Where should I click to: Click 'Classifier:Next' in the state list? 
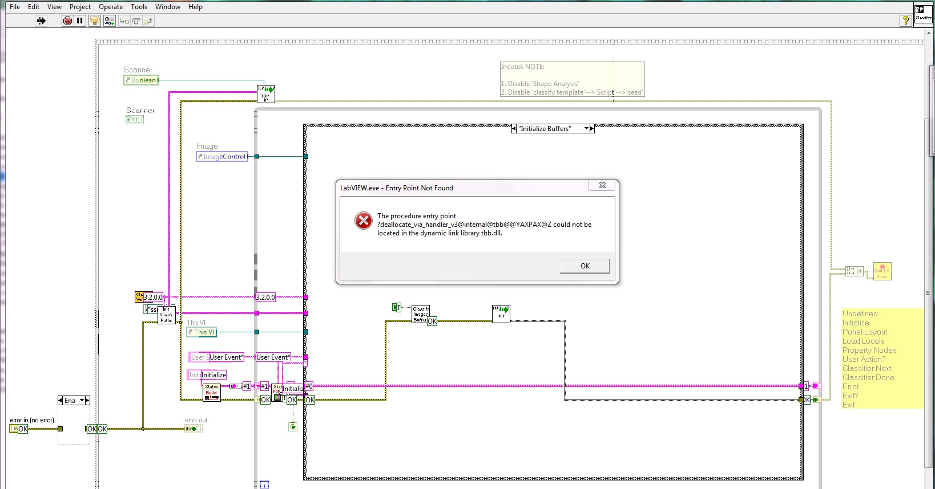click(867, 368)
